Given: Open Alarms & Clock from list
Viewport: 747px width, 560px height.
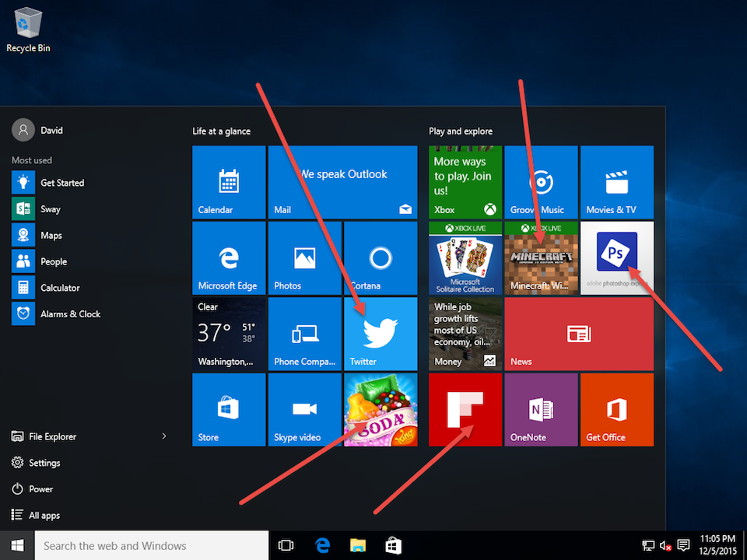Looking at the screenshot, I should click(x=90, y=313).
